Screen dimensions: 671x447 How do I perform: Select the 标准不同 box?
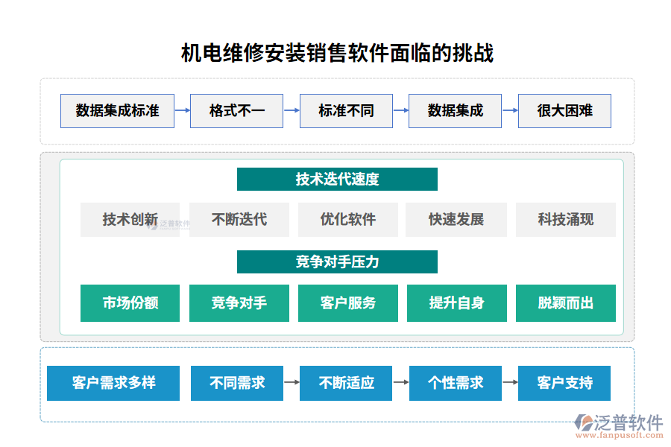tap(346, 110)
